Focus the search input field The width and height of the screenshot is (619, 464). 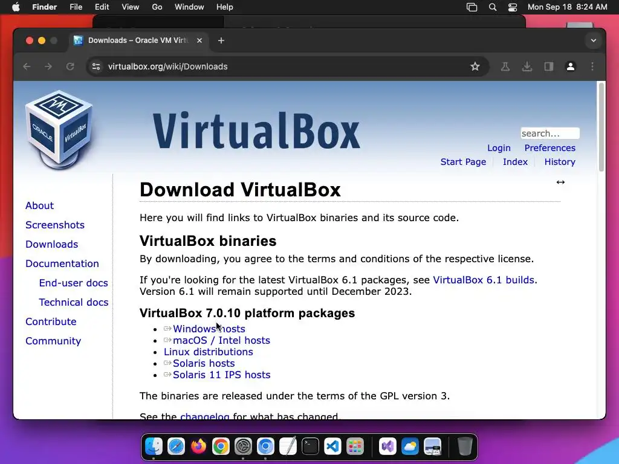coord(550,134)
